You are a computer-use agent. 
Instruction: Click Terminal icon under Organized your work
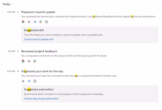35,81
